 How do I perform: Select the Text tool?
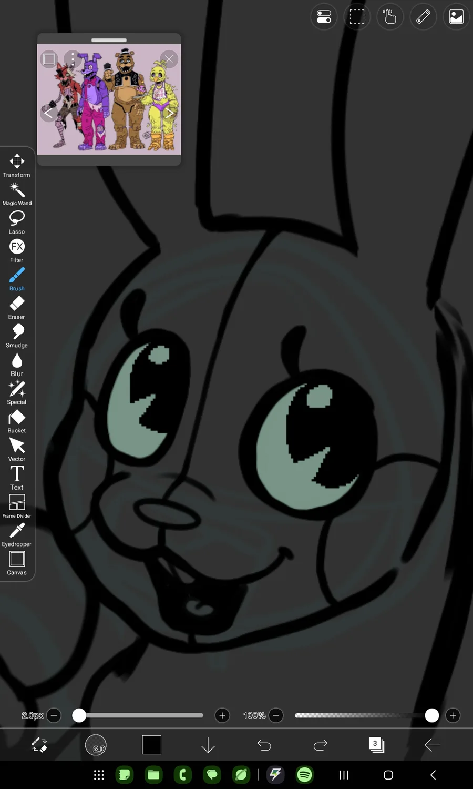17,478
